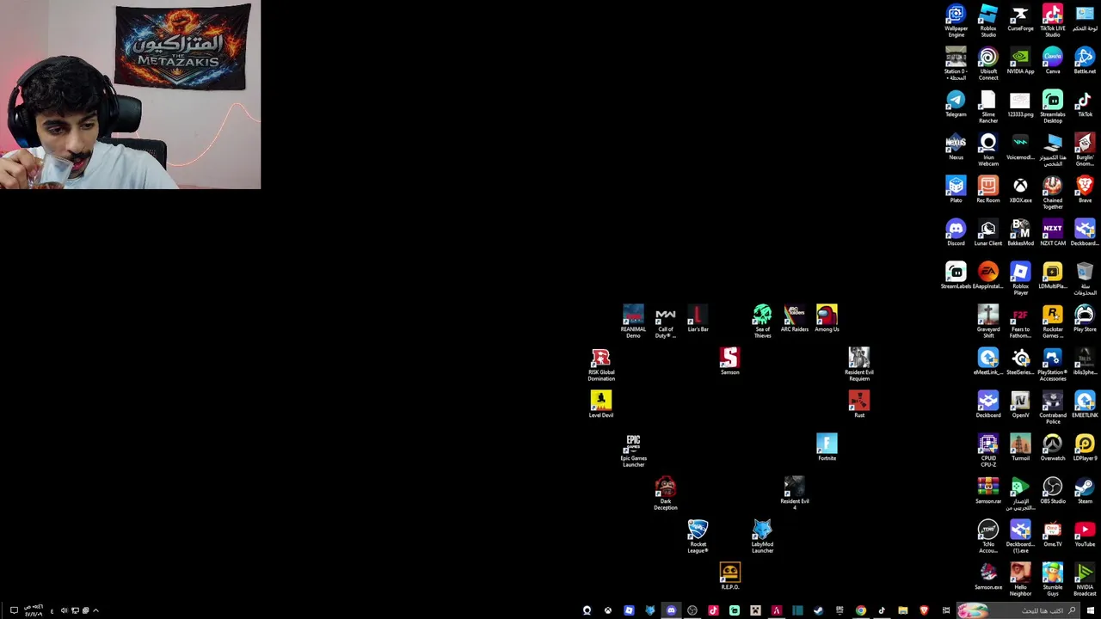Open the Ome.TV desktop icon
Screen dimensions: 1101x619
click(1053, 534)
